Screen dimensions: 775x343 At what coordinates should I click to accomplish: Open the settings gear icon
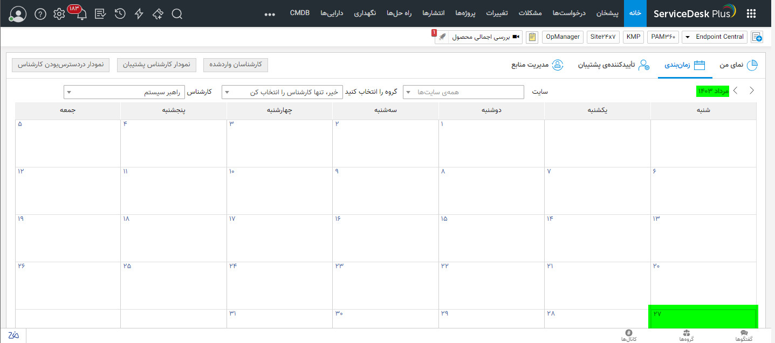pos(59,14)
